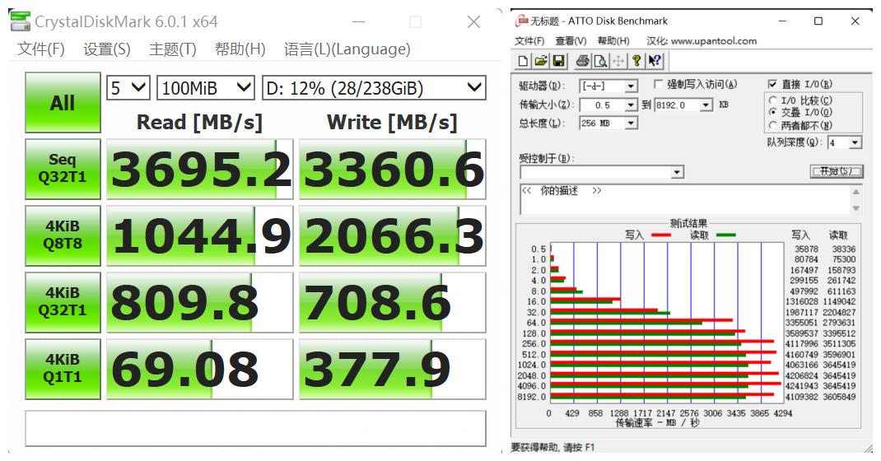
Task: Click the red 写入 legend swatch
Action: click(661, 235)
